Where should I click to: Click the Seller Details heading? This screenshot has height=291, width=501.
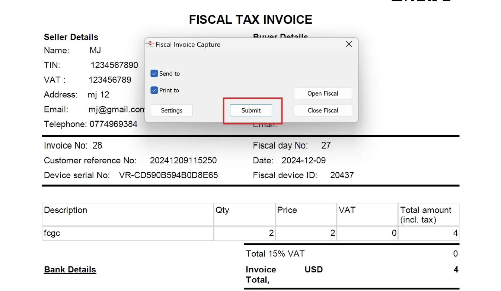coord(71,37)
